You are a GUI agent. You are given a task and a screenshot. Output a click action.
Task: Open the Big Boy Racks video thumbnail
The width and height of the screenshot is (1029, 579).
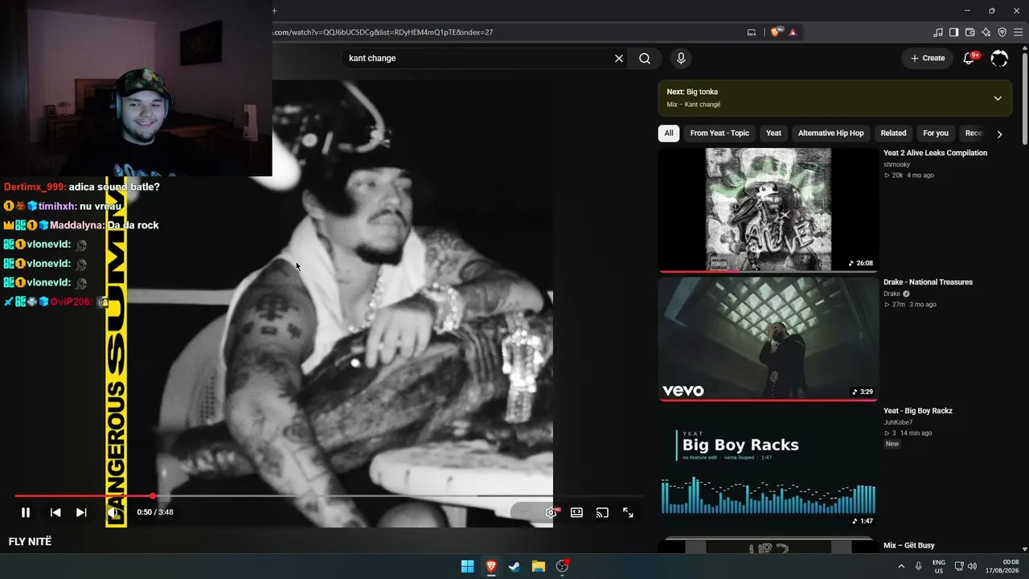769,467
